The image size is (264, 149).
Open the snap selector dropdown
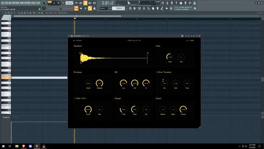(x=104, y=8)
